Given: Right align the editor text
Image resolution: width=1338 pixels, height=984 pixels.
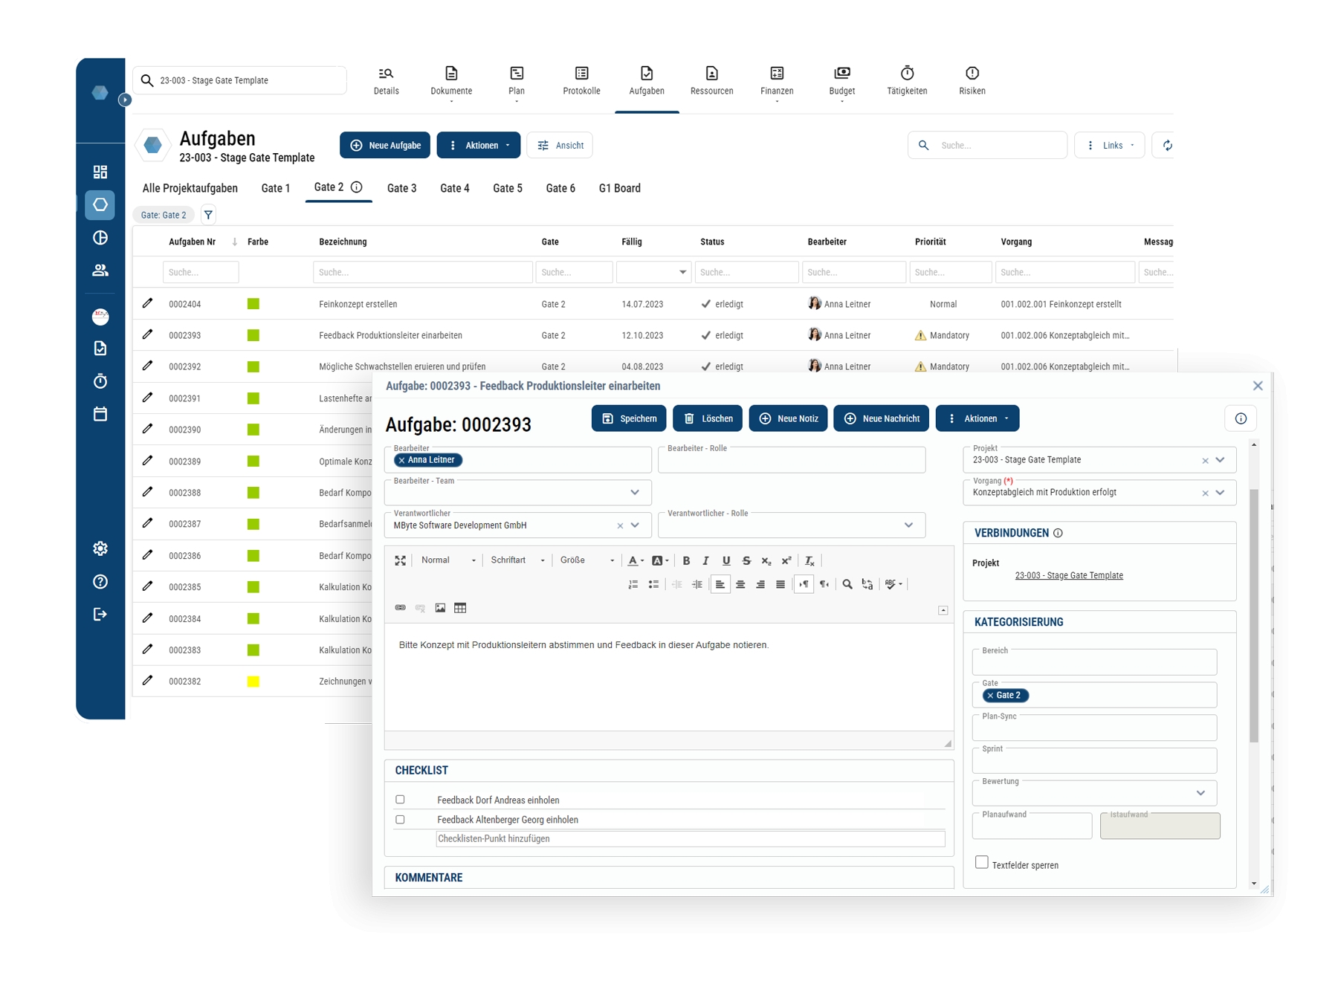Looking at the screenshot, I should [760, 584].
